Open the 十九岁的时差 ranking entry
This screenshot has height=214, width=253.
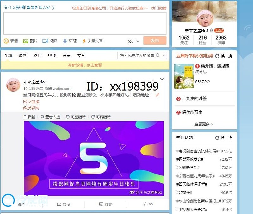[x=194, y=99]
